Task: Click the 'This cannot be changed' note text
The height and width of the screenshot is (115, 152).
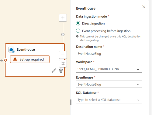Action: [110, 38]
